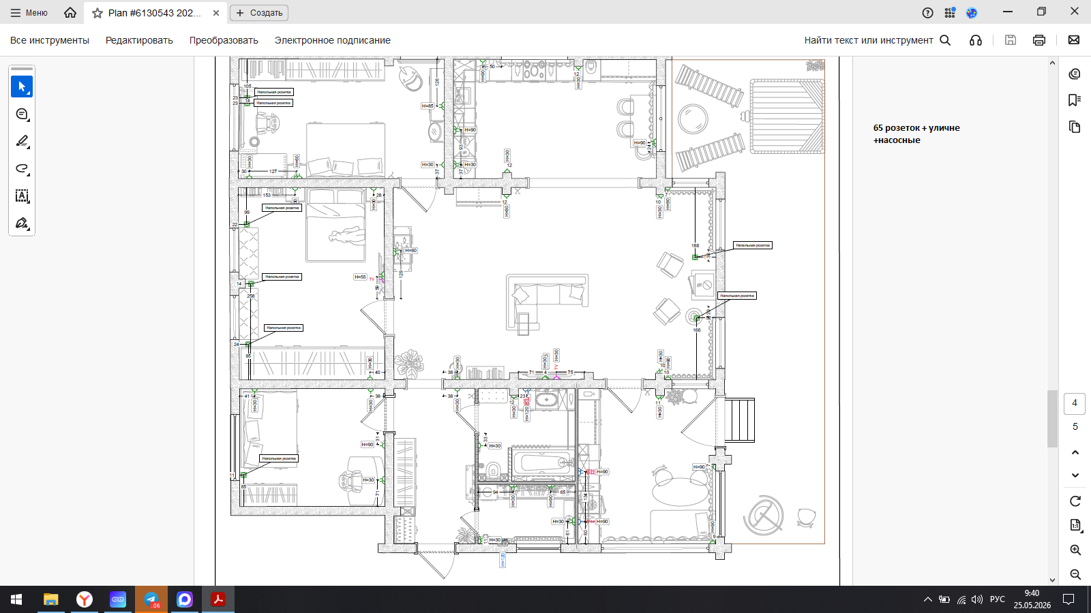Rotate the page view icon
The image size is (1091, 613).
1075,501
